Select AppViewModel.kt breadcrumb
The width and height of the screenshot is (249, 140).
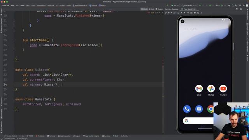80,5
